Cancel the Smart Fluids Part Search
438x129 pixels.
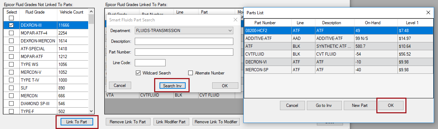[120, 86]
